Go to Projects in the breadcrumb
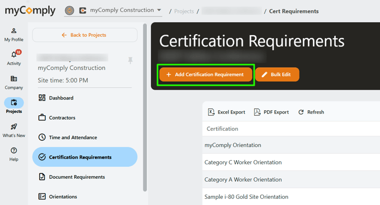380x205 pixels. tap(184, 11)
